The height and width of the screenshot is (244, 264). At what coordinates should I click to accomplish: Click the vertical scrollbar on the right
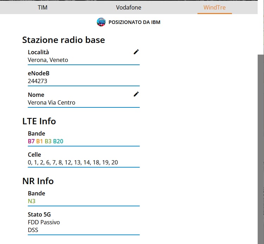tap(260, 141)
